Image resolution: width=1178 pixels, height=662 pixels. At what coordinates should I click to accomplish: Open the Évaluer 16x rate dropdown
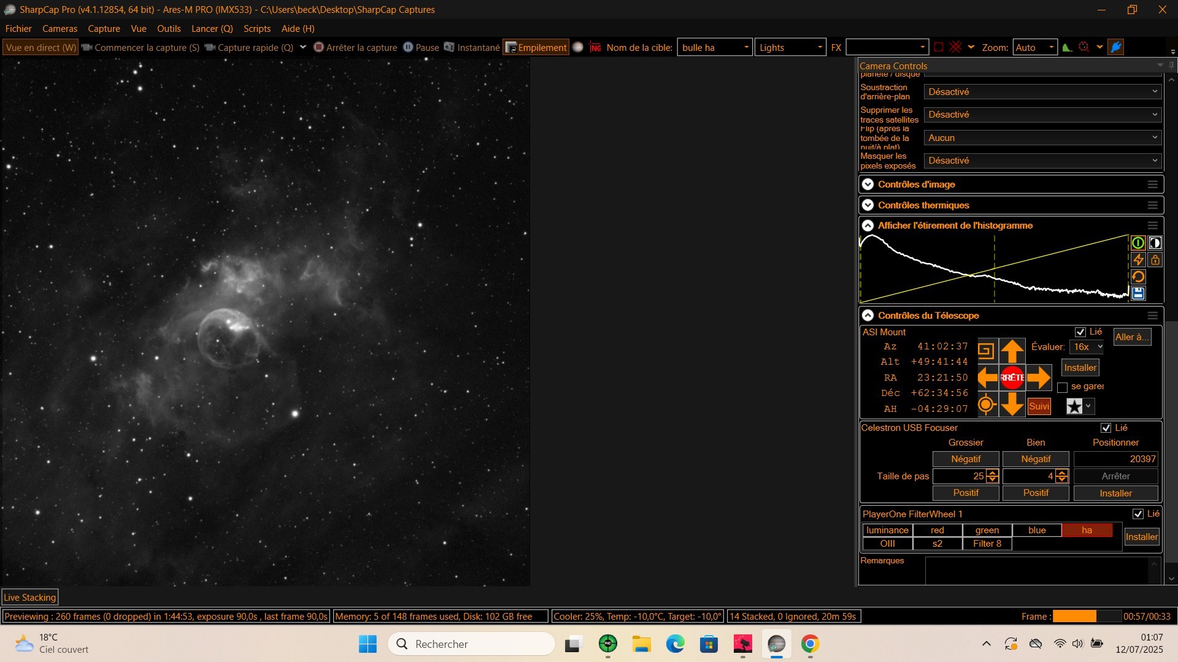pos(1087,347)
